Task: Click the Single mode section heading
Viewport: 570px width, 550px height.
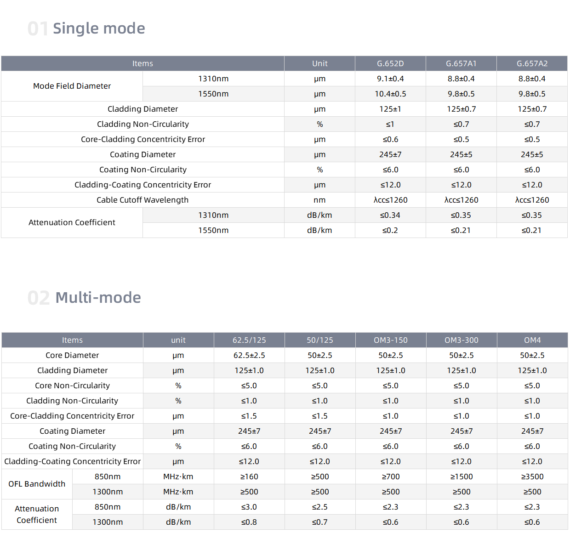Action: coord(98,28)
